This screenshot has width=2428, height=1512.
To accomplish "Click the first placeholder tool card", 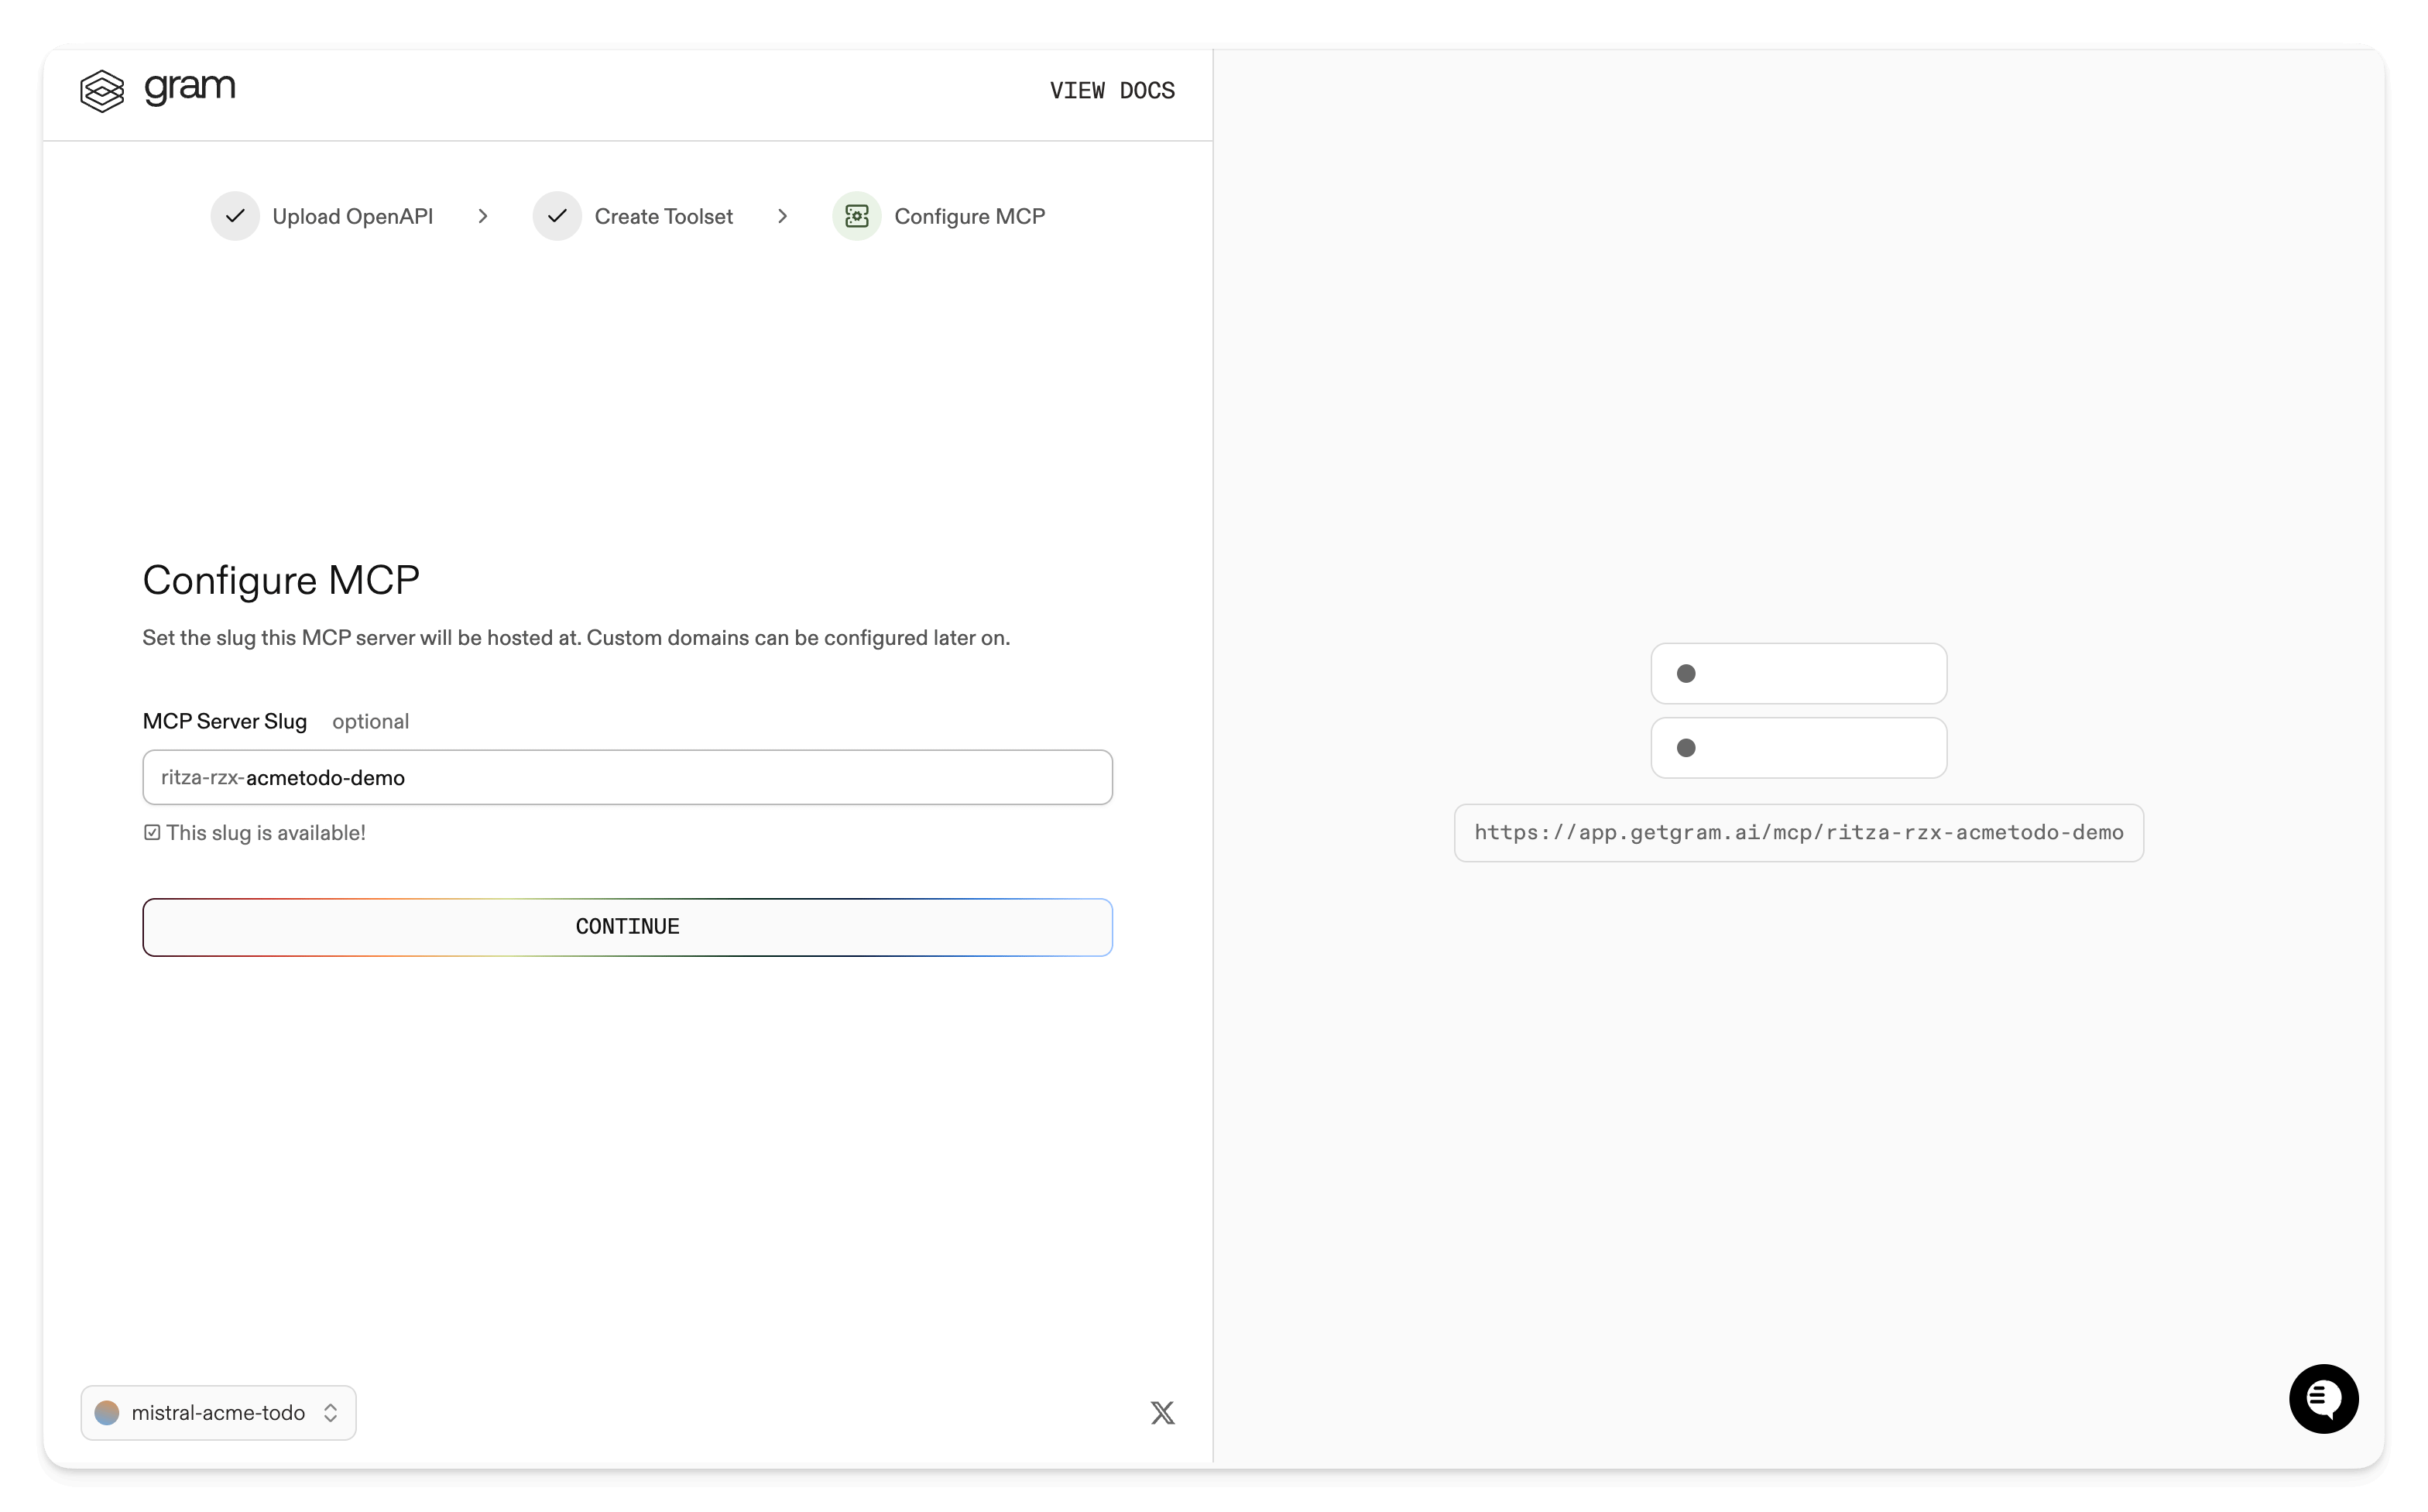I will [1798, 673].
